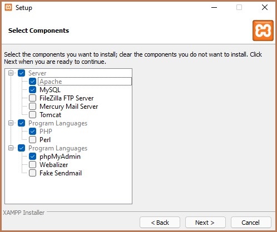Close the Setup window
The image size is (277, 232).
pos(265,7)
